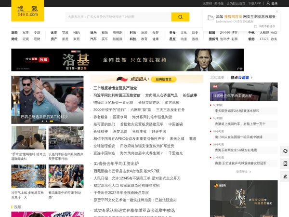
Task: Open the 体育 channel
Action: coord(54,33)
